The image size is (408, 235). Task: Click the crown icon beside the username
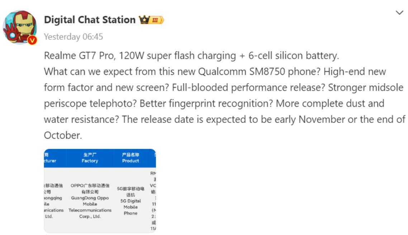coord(144,20)
